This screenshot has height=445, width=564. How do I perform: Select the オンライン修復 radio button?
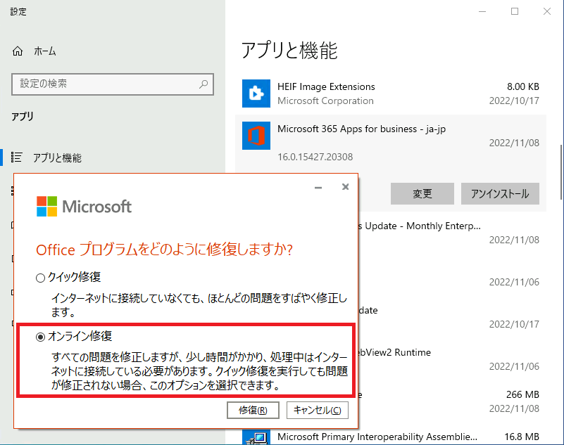pos(40,337)
